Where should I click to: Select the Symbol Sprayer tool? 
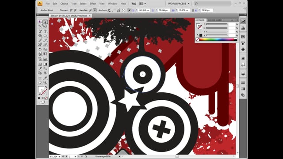point(40,59)
